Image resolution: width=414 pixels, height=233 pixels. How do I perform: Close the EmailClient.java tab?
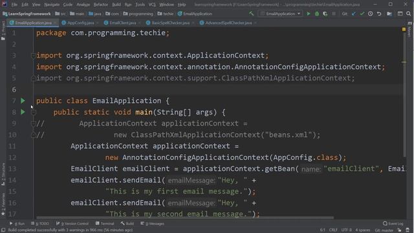[140, 23]
